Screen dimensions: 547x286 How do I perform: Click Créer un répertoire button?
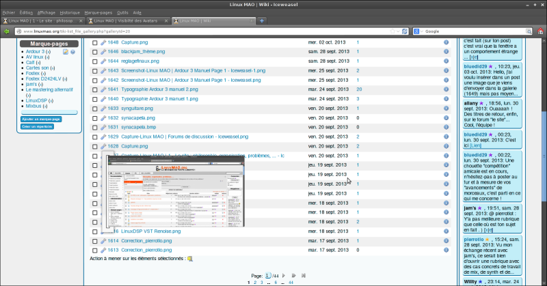(x=37, y=126)
